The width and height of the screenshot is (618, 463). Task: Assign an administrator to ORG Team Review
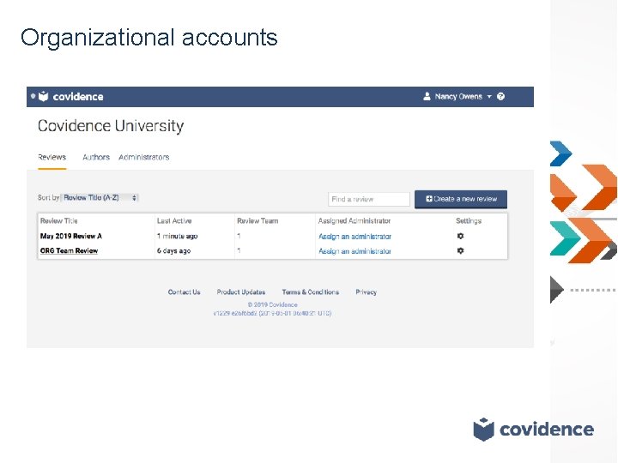[x=354, y=250]
